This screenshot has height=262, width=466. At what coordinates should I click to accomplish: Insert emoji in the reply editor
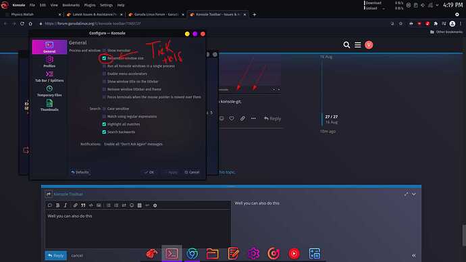point(132,205)
